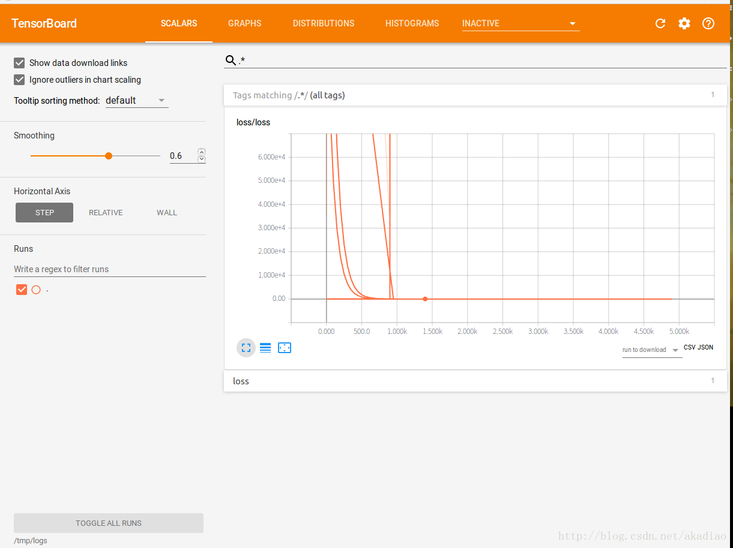Switch to the HISTOGRAMS tab

tap(412, 23)
